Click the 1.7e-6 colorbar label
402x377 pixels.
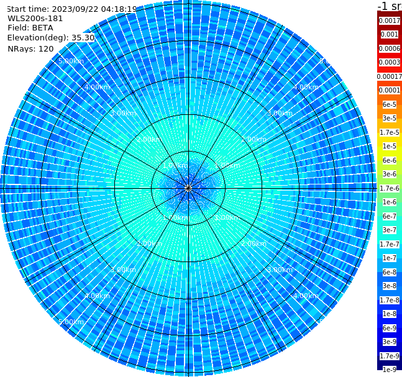point(390,188)
